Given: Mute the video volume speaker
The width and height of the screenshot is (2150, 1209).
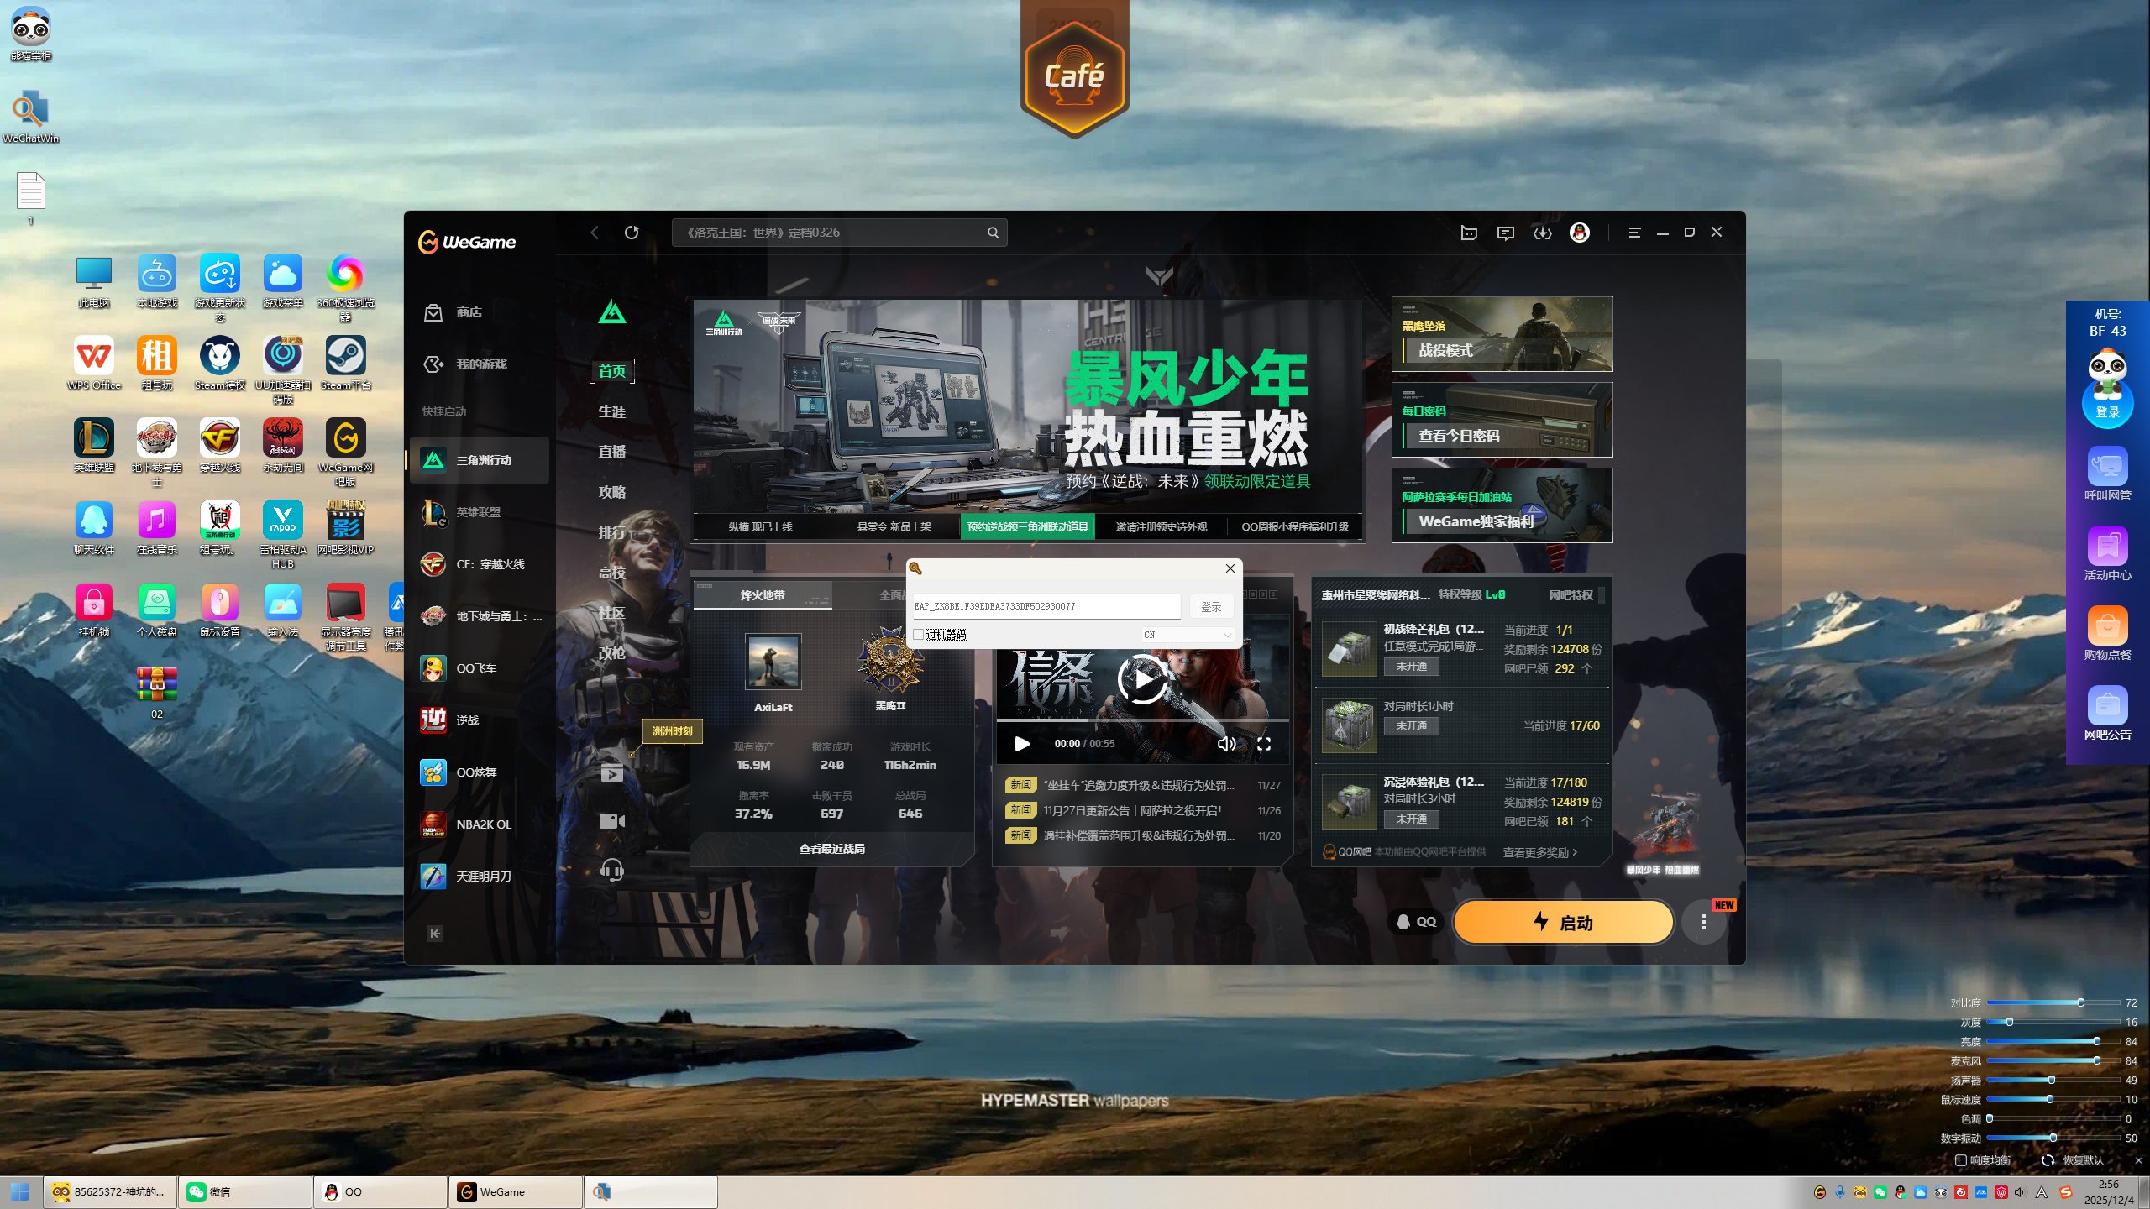Looking at the screenshot, I should (x=1225, y=744).
